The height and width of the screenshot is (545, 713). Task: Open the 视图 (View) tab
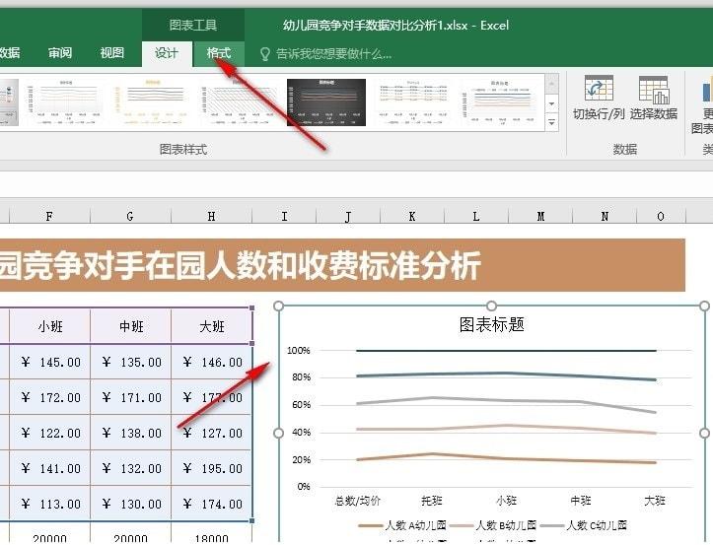111,53
